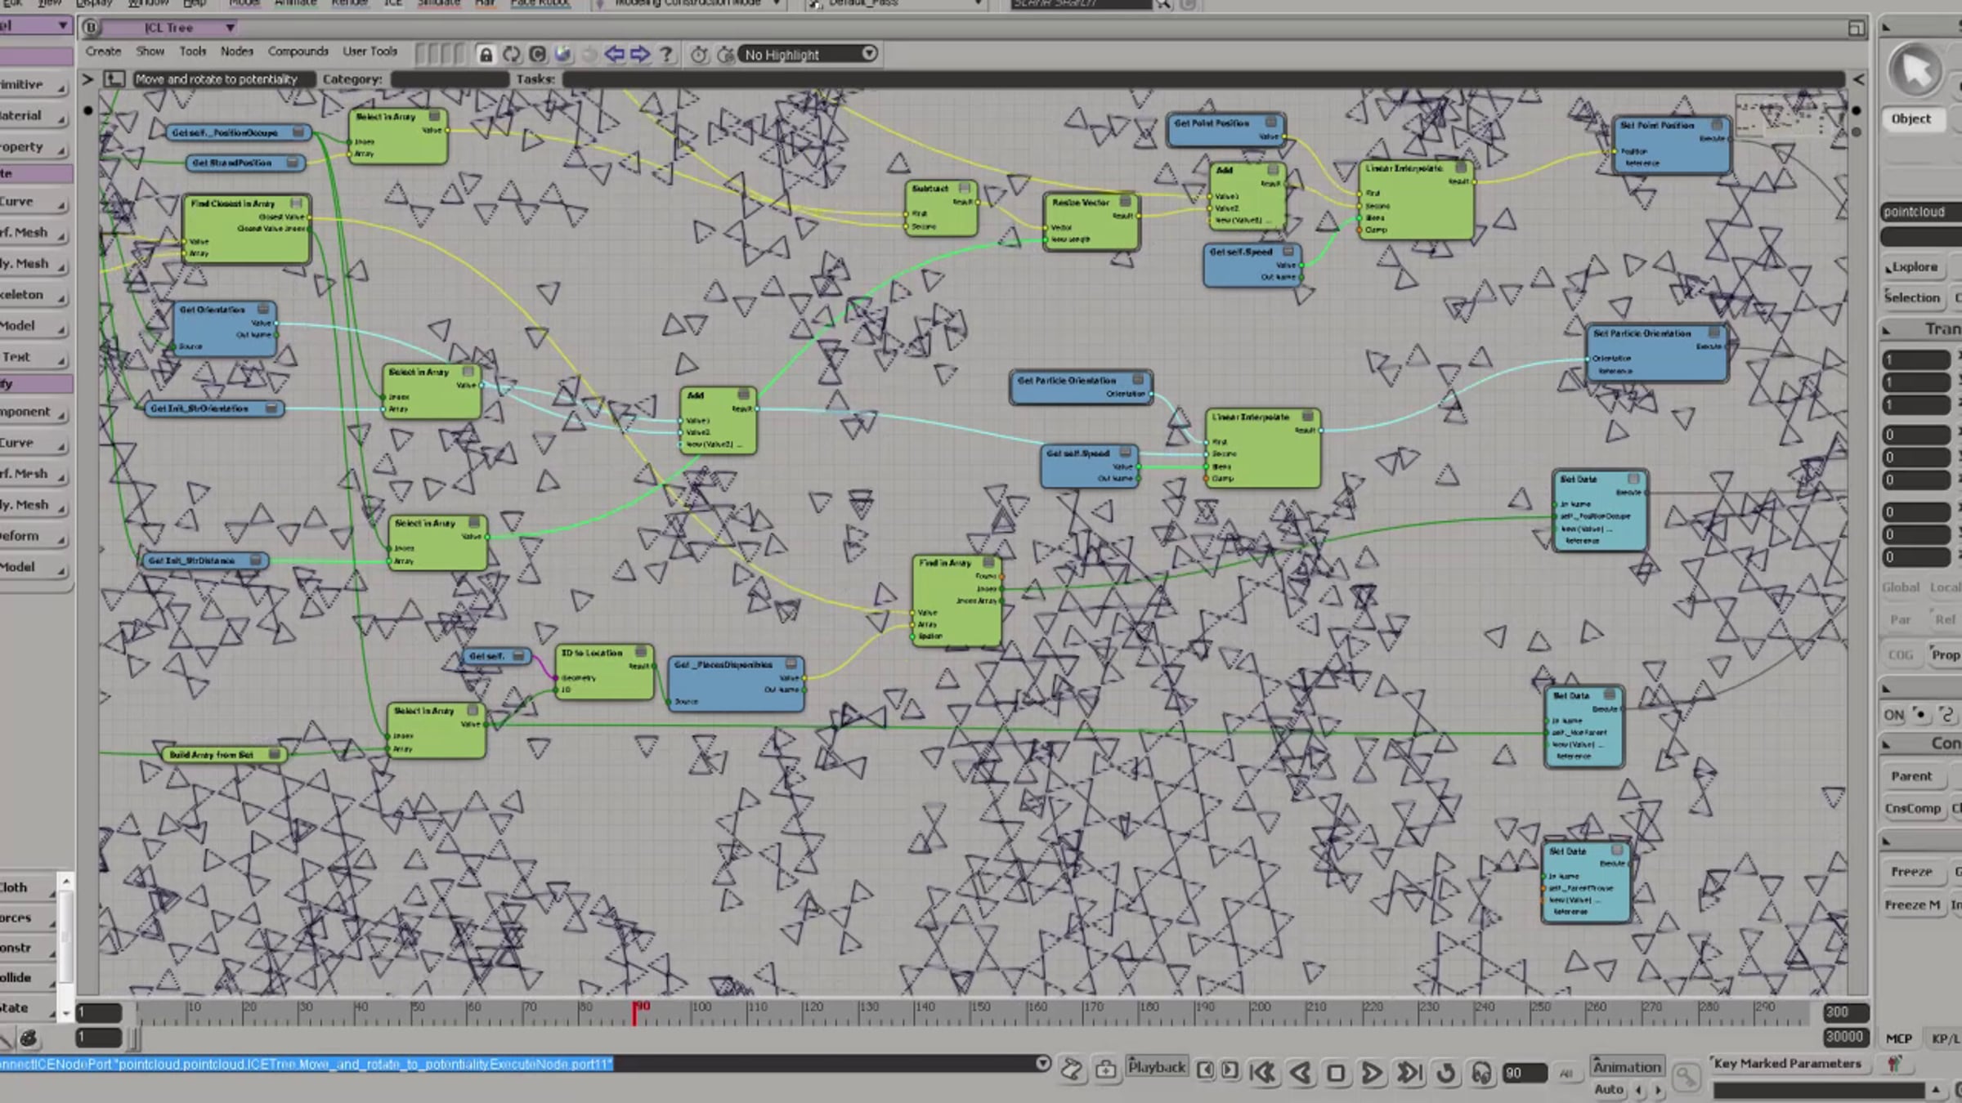1962x1103 pixels.
Task: Switch to the MCP panel tab
Action: (x=1899, y=1038)
